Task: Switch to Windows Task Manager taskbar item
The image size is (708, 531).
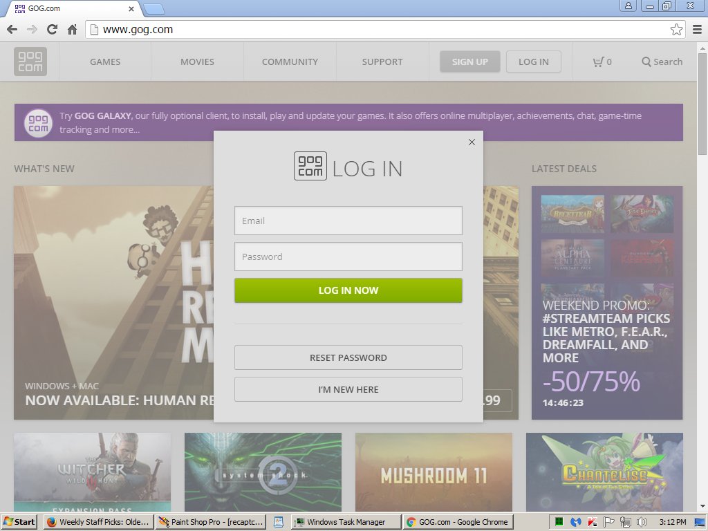Action: click(x=346, y=522)
